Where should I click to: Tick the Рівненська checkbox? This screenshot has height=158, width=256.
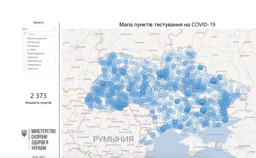point(25,65)
